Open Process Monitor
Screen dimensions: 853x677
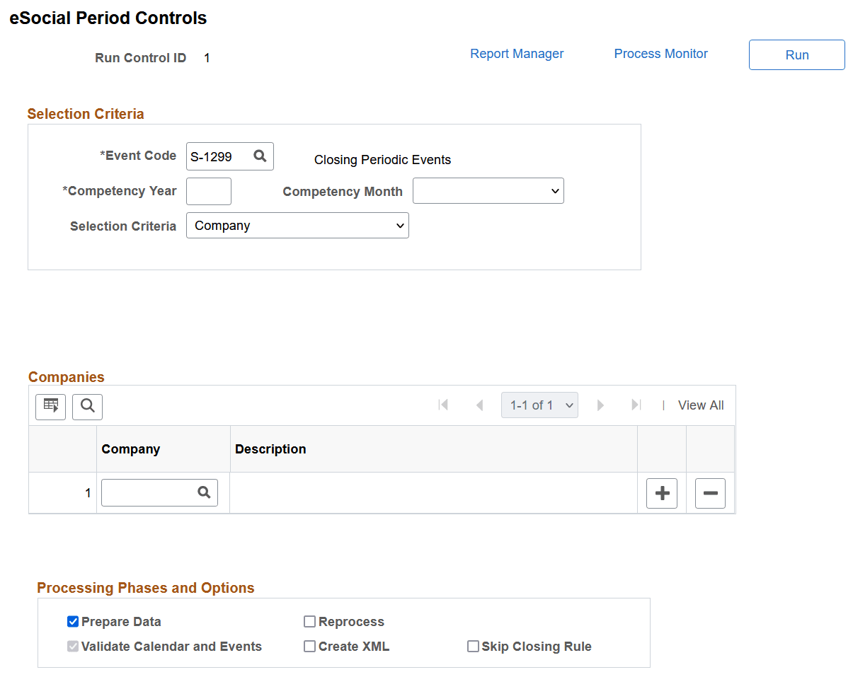pyautogui.click(x=660, y=53)
